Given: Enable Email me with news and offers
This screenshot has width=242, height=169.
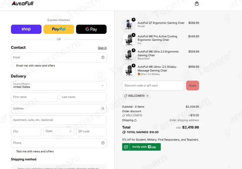Looking at the screenshot, I should coord(13,66).
